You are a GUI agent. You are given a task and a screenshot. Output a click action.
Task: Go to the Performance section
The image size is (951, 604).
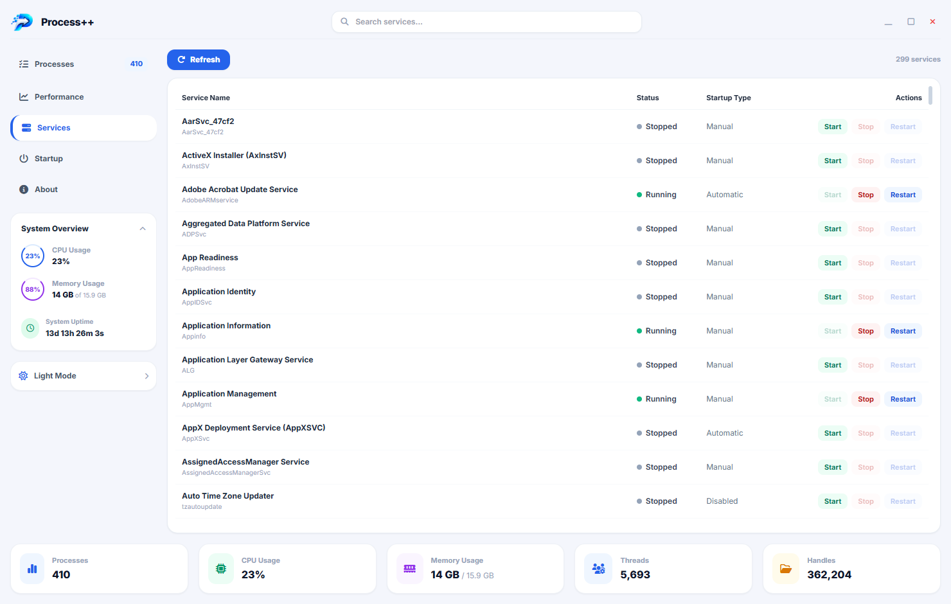tap(84, 97)
